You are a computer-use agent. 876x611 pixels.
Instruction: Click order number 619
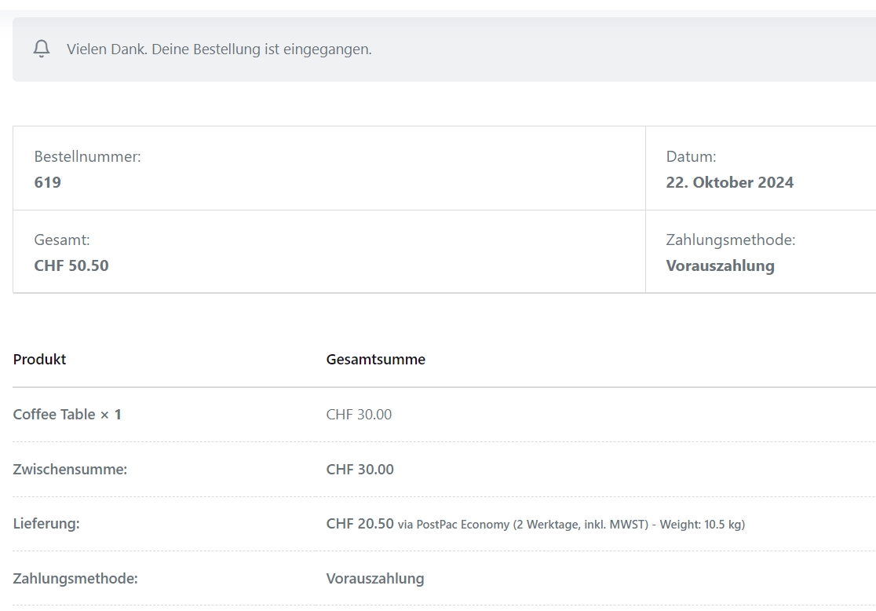click(47, 182)
